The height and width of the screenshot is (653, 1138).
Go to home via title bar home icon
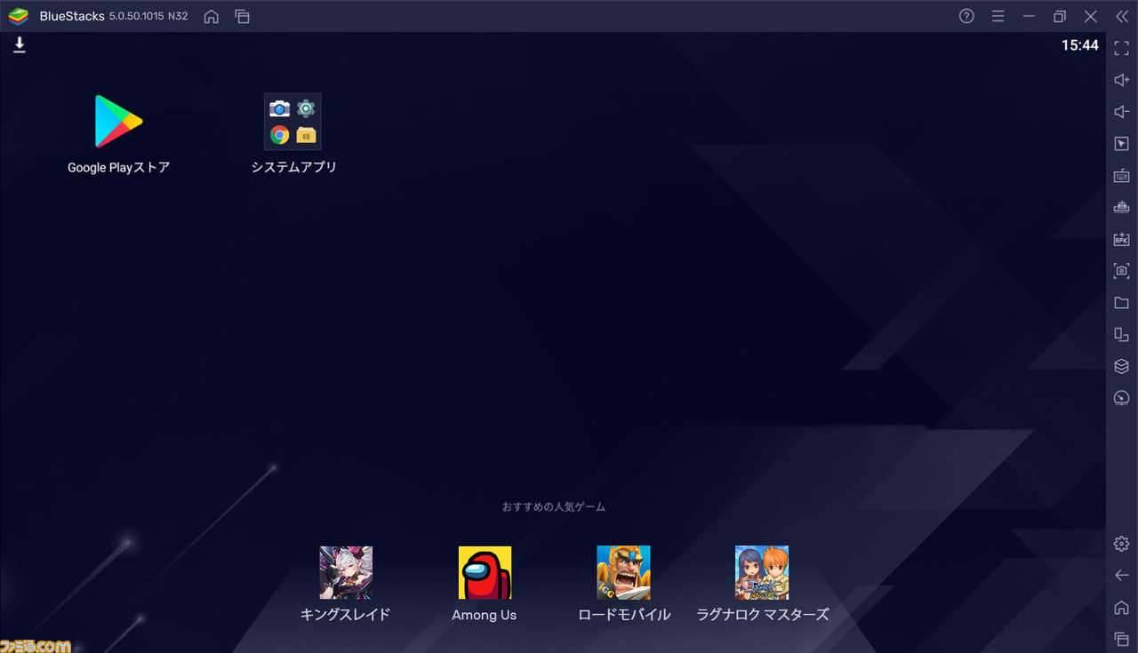[x=211, y=16]
